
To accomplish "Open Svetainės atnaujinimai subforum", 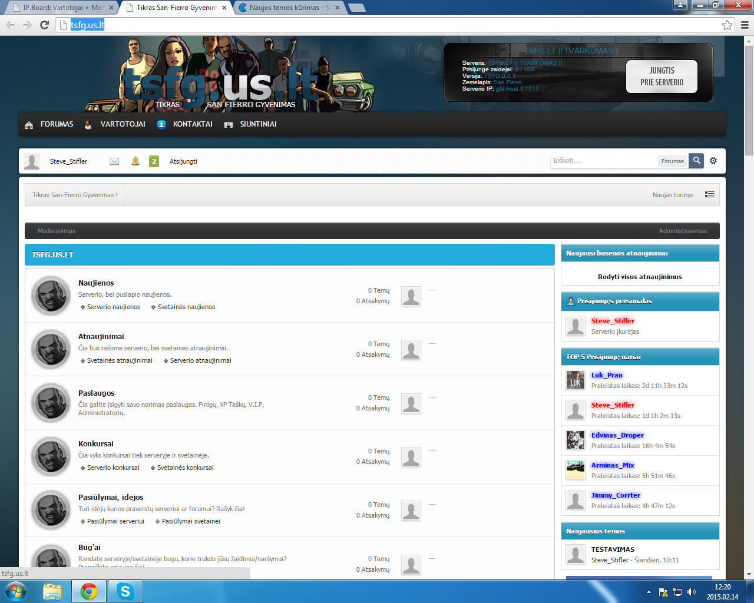I will (x=120, y=360).
